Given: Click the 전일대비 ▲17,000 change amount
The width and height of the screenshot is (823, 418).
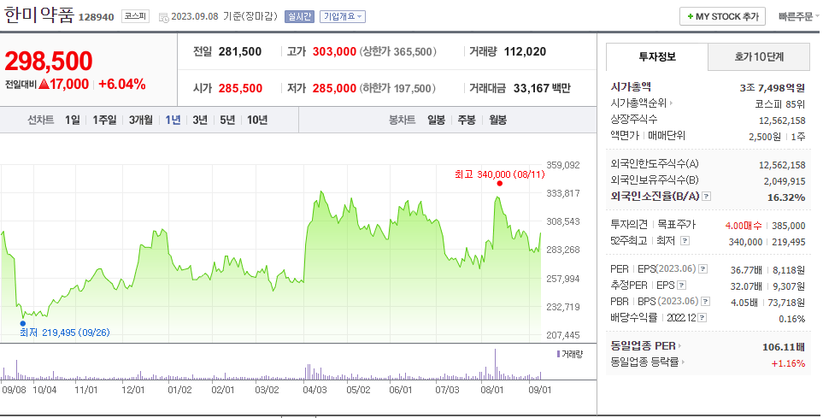Looking at the screenshot, I should [47, 84].
